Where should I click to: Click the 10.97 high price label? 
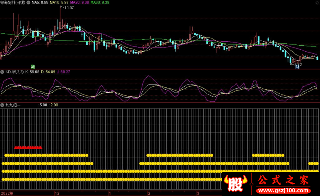69,8
